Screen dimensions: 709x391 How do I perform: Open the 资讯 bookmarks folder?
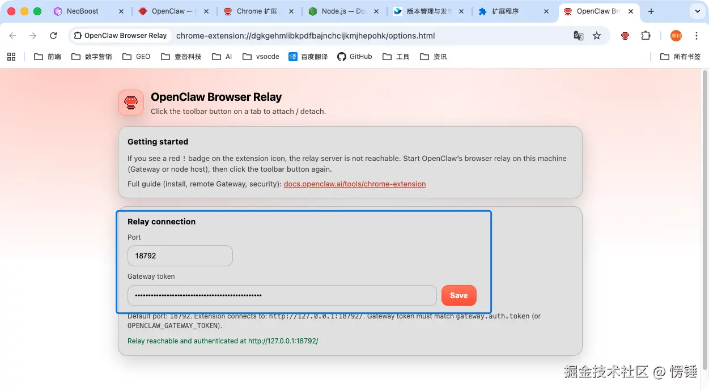tap(434, 57)
